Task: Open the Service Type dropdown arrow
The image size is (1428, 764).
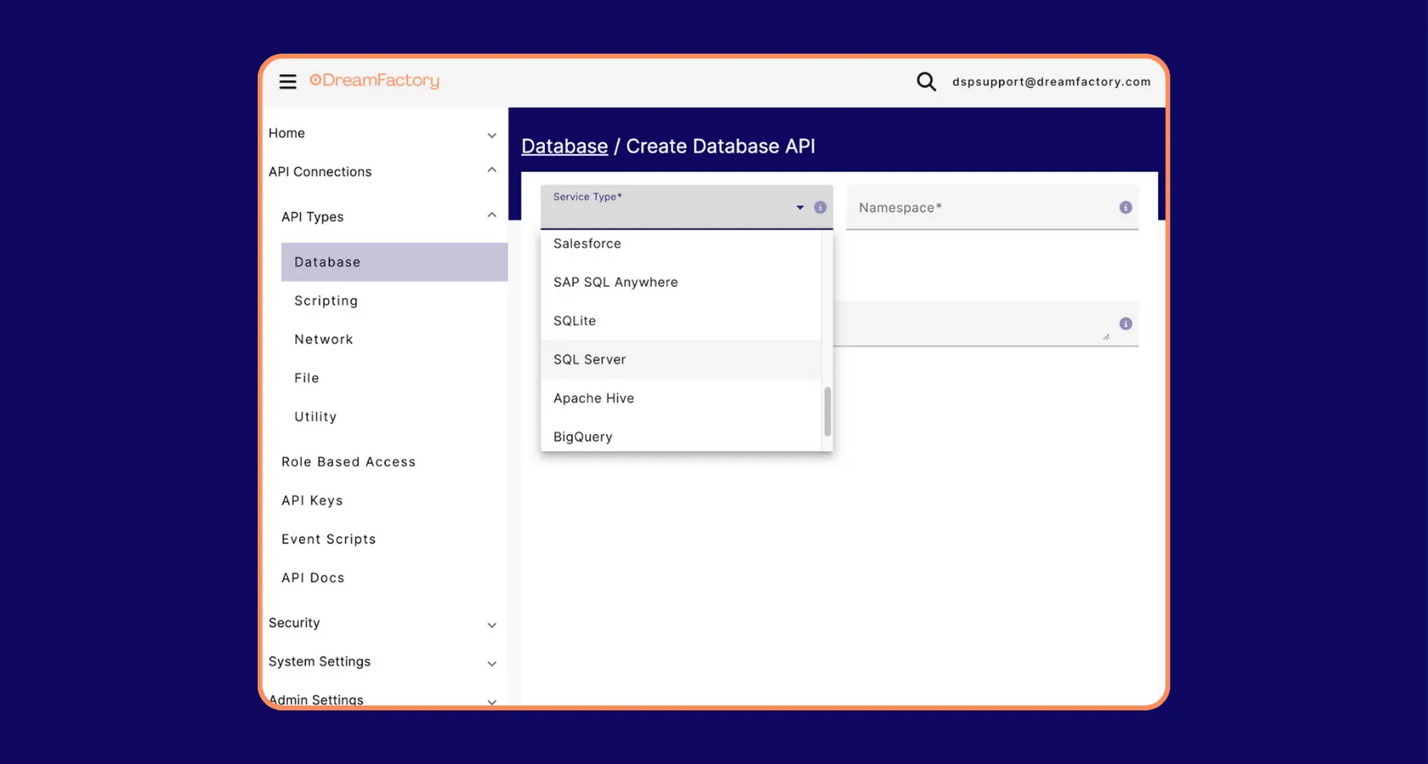Action: click(x=800, y=207)
